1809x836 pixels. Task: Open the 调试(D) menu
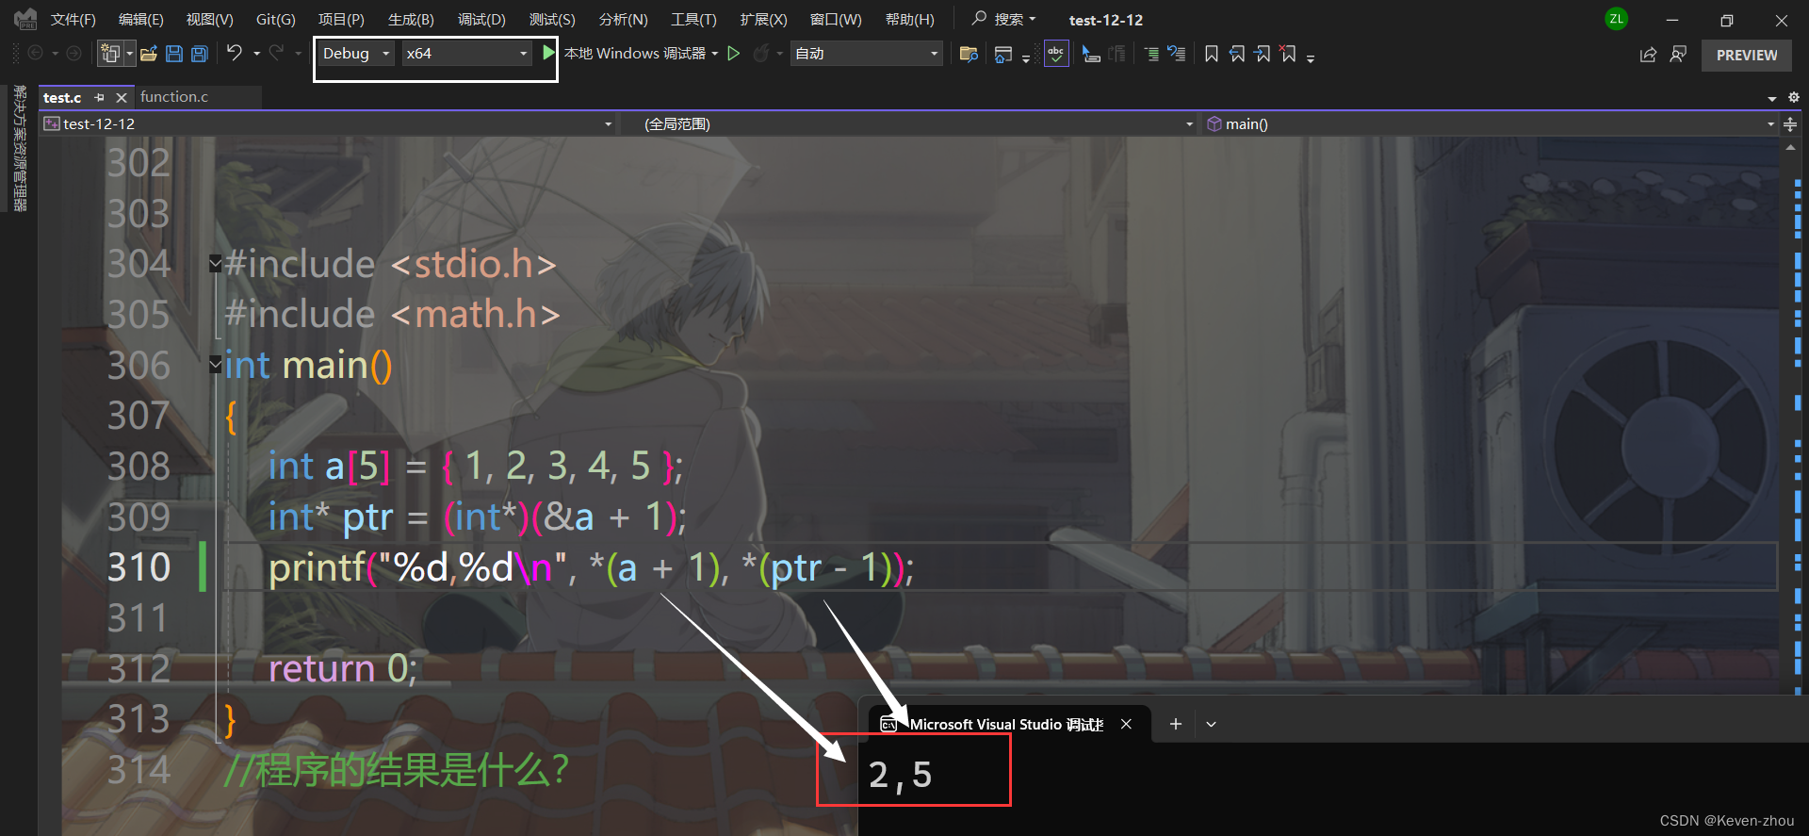pos(481,20)
